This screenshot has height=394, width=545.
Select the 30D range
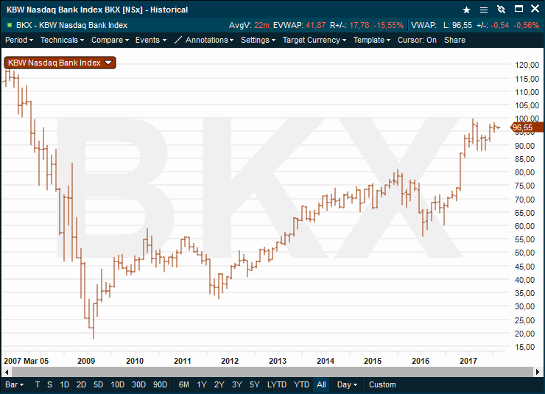click(x=138, y=384)
